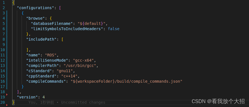The width and height of the screenshot is (249, 107).
Task: Click gutter line number 9
Action: click(x=4, y=45)
